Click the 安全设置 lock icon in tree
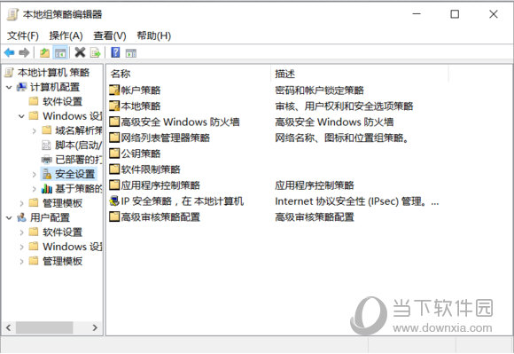 (x=47, y=174)
